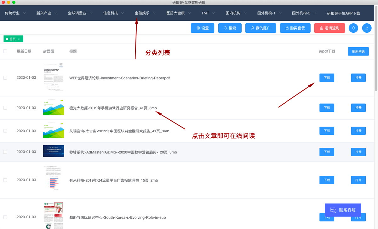Click the WEF世界经济论坛 cover thumbnail
Image resolution: width=378 pixels, height=229 pixels.
click(54, 78)
